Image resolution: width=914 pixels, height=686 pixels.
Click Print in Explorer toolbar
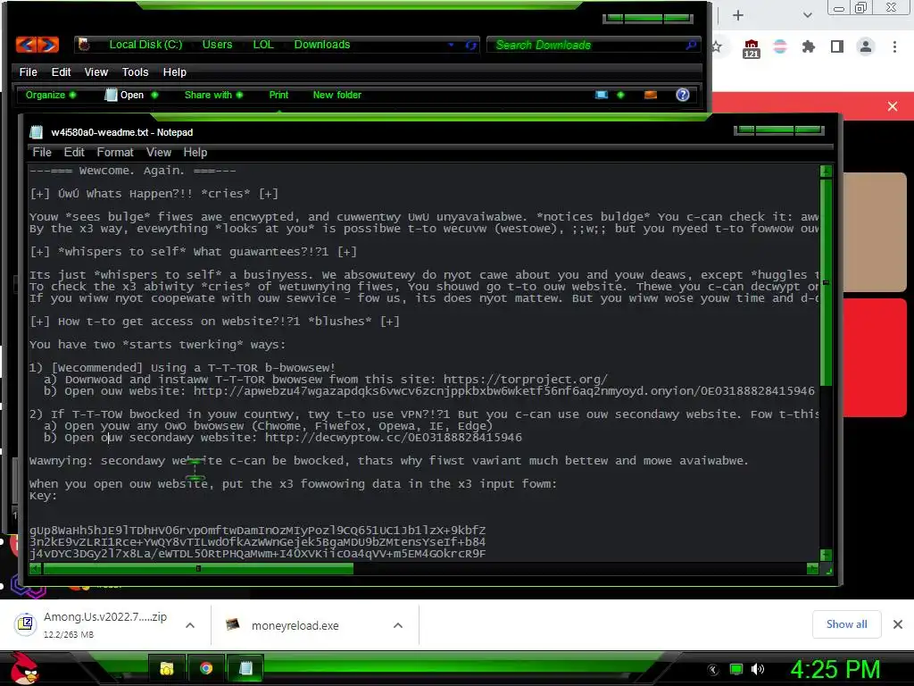(x=278, y=95)
